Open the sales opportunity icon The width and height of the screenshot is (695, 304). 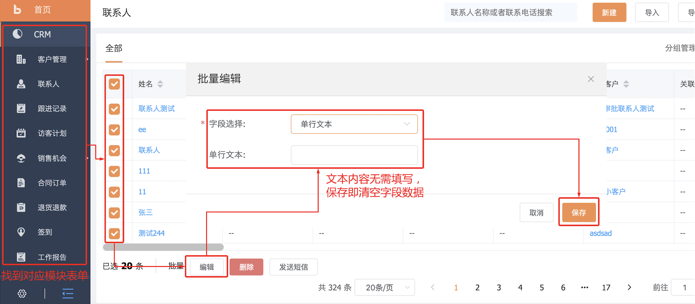(x=21, y=158)
